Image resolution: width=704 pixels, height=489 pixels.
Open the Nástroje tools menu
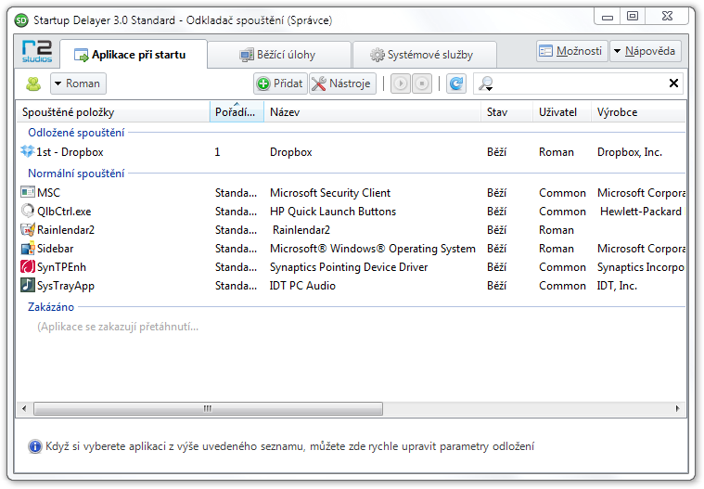342,84
